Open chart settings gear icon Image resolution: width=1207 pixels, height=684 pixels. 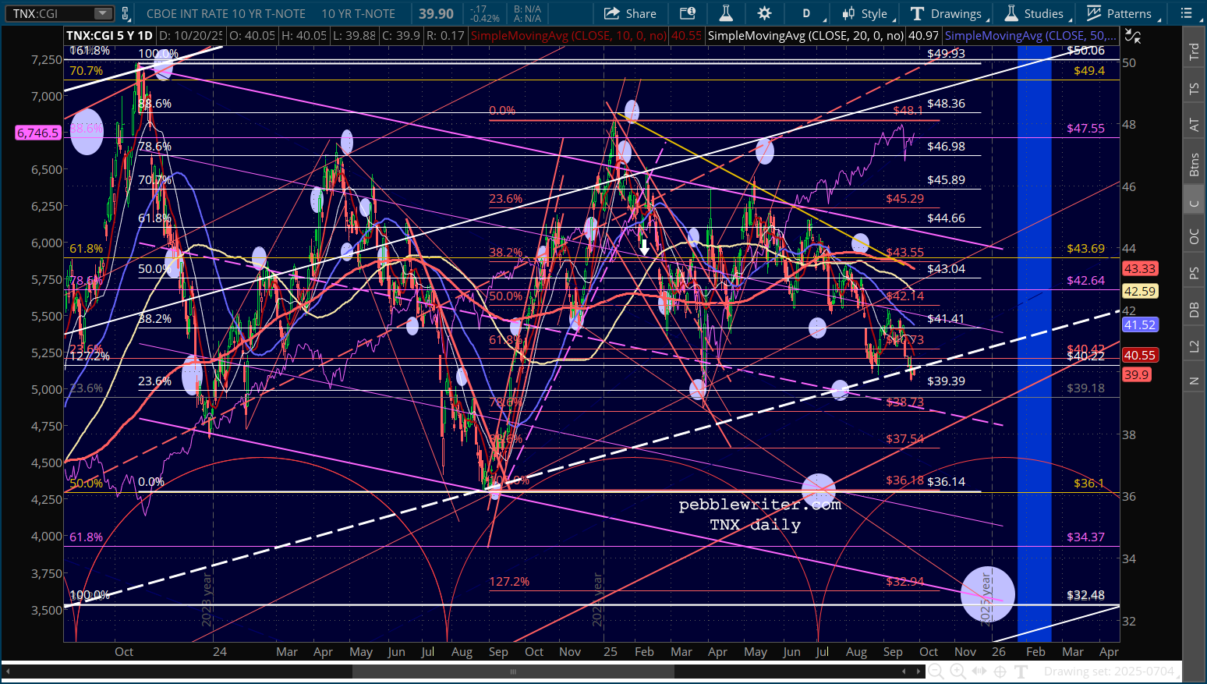coord(764,13)
